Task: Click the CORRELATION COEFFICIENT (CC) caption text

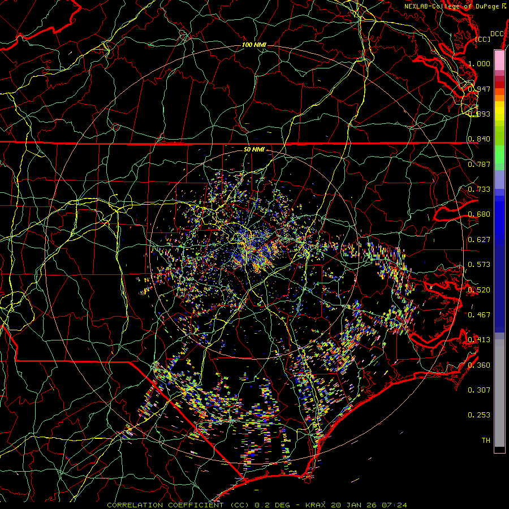Action: click(x=178, y=505)
